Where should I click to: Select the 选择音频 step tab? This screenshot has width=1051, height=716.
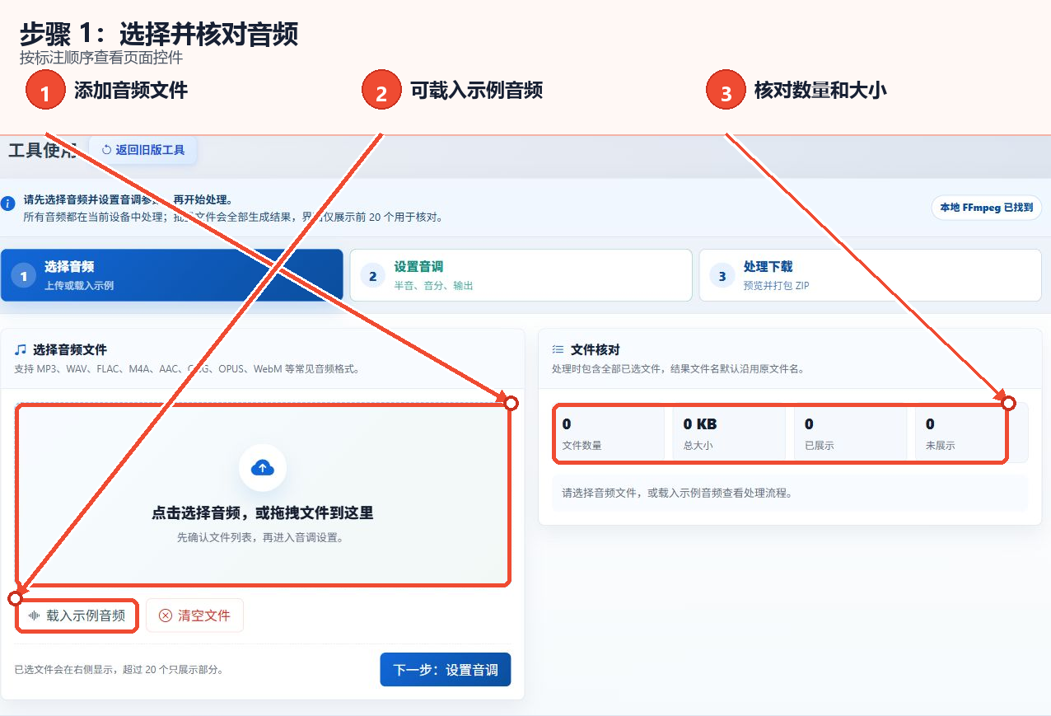[x=171, y=275]
